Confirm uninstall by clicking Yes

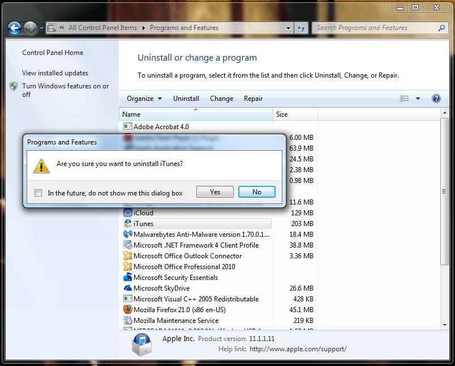(x=215, y=192)
